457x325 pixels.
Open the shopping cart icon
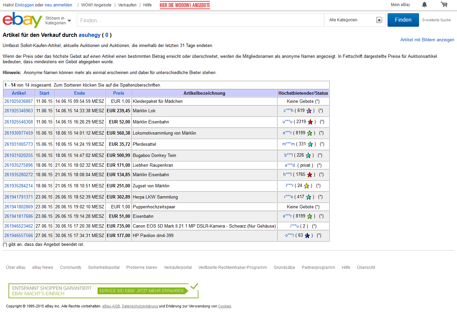point(444,5)
